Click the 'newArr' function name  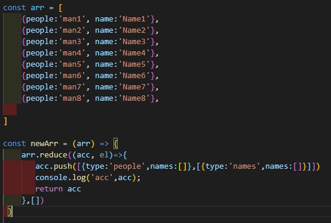(44, 144)
